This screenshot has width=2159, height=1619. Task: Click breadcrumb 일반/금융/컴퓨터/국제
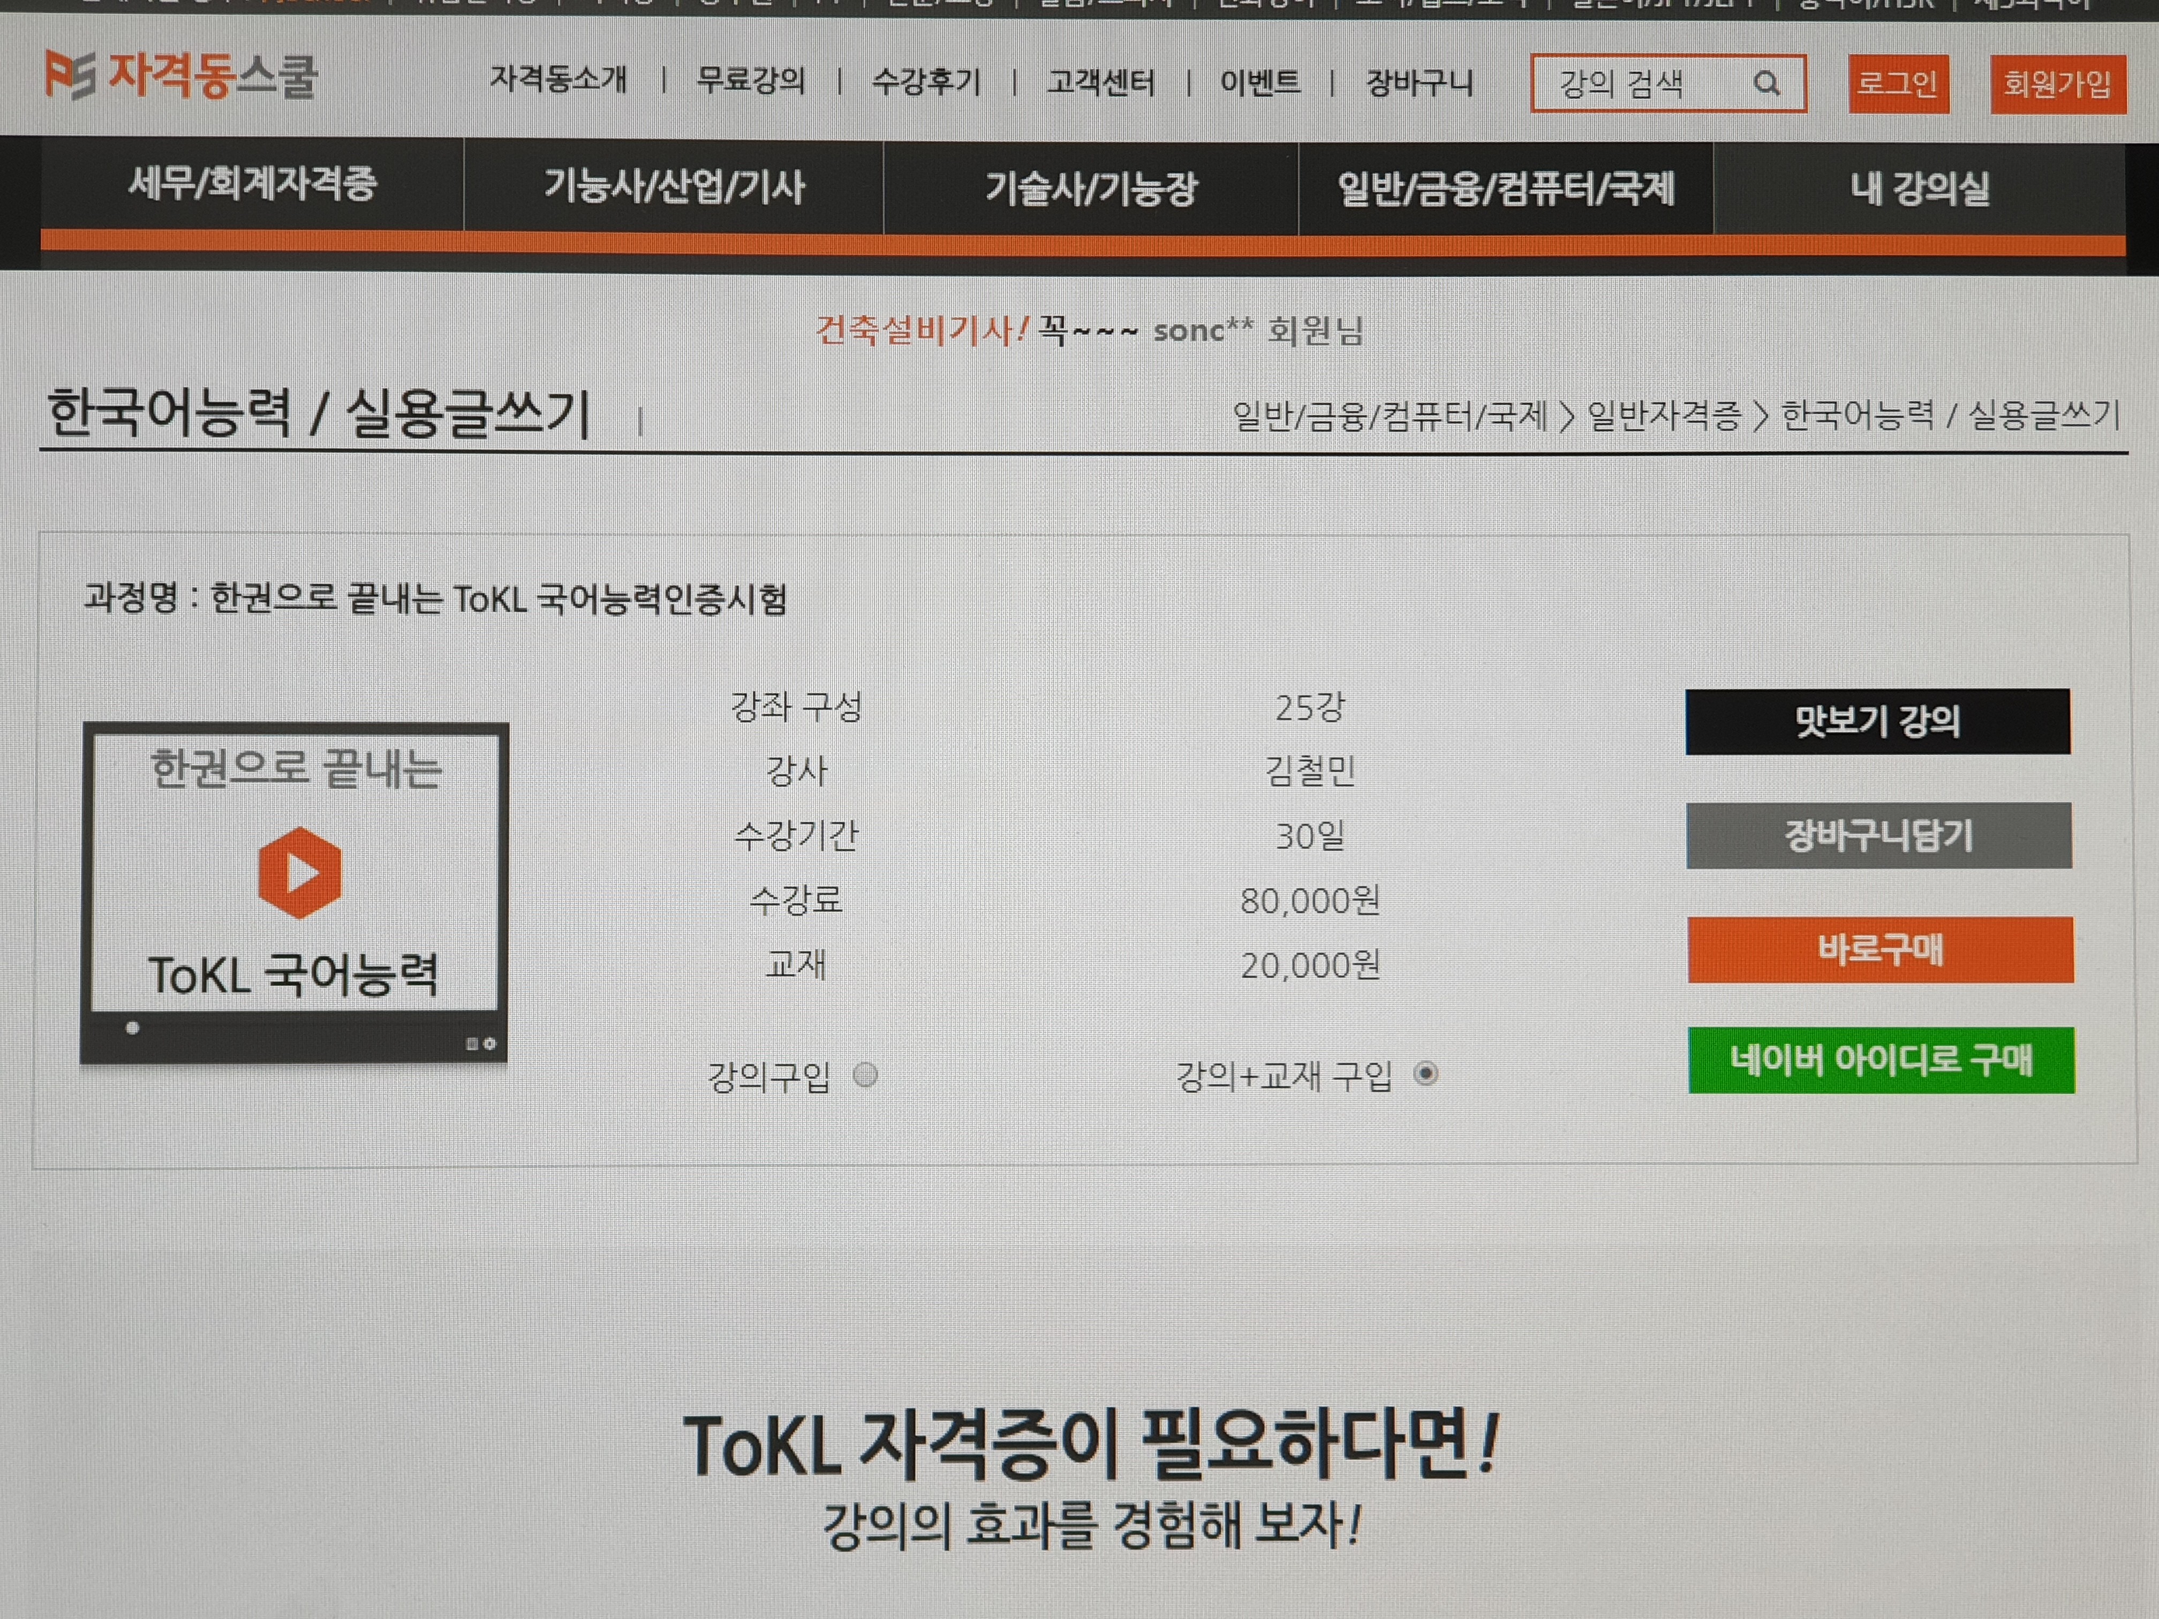pyautogui.click(x=1390, y=416)
